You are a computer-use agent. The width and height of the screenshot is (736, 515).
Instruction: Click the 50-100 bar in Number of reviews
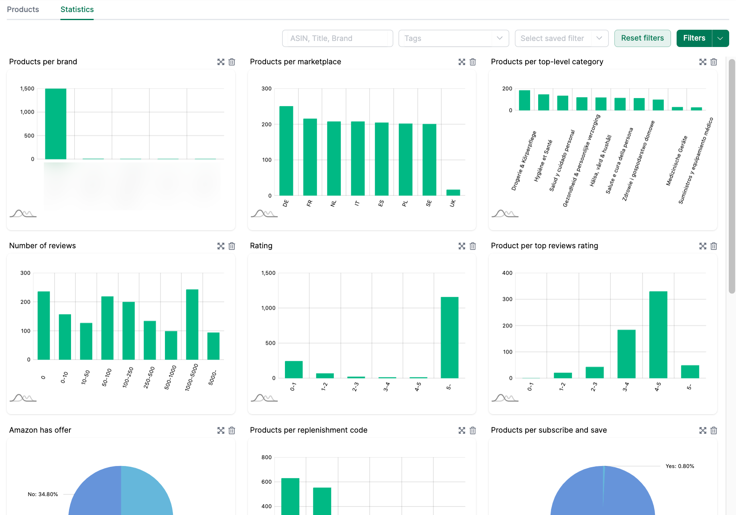click(107, 328)
